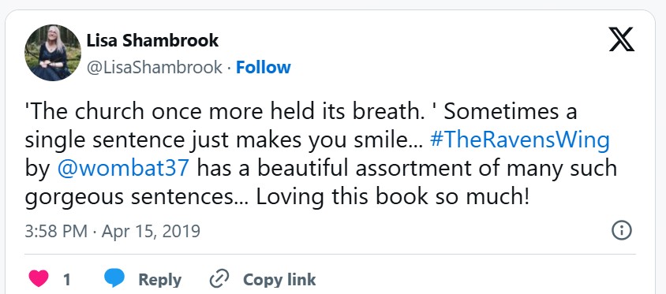Open the Twitter info circle icon
This screenshot has height=294, width=666.
pos(621,231)
